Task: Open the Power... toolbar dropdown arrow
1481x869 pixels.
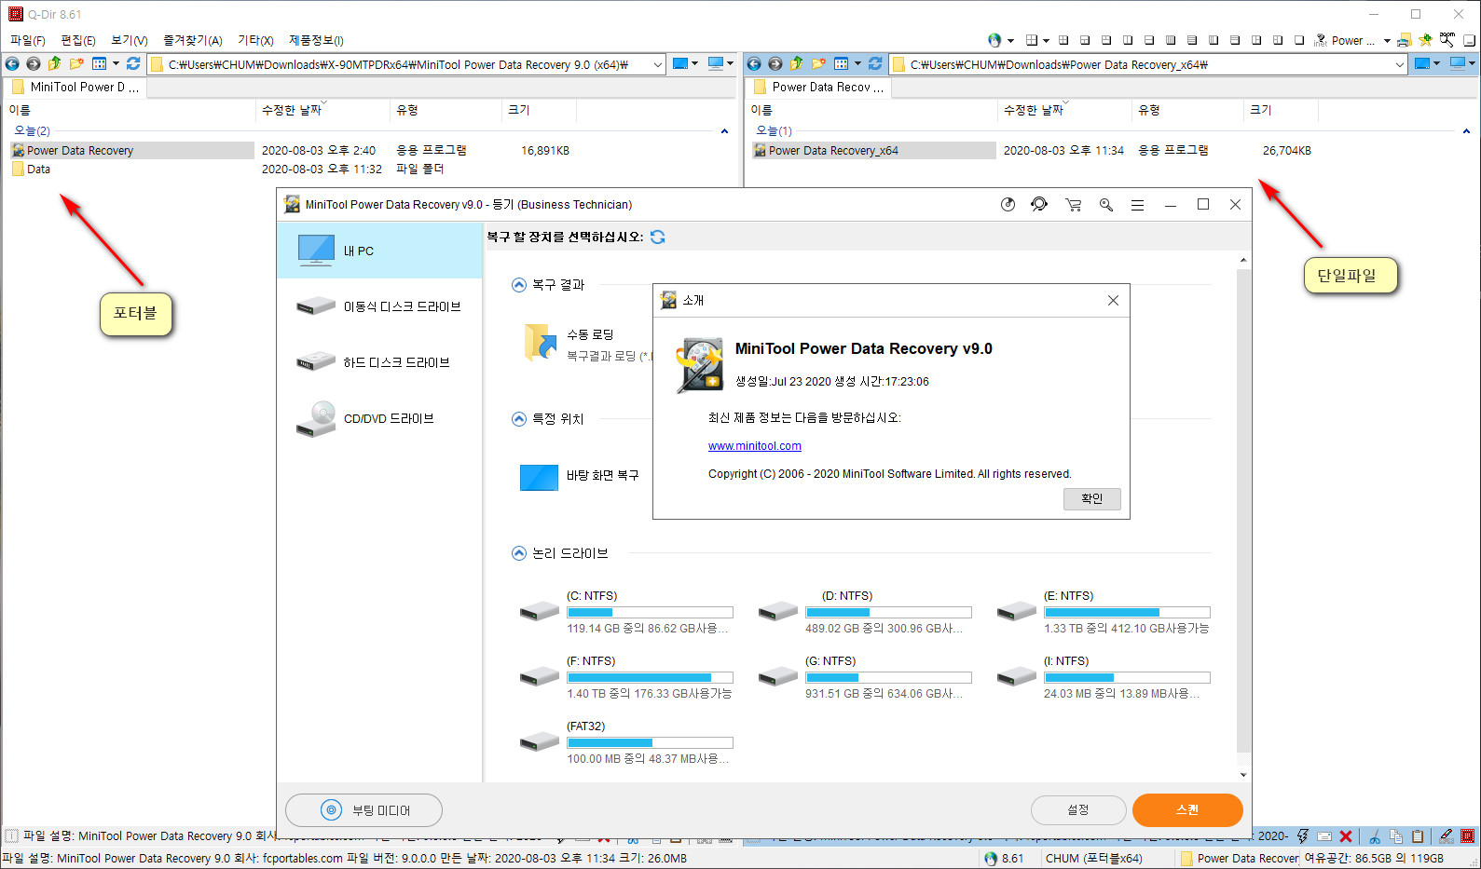Action: tap(1387, 41)
